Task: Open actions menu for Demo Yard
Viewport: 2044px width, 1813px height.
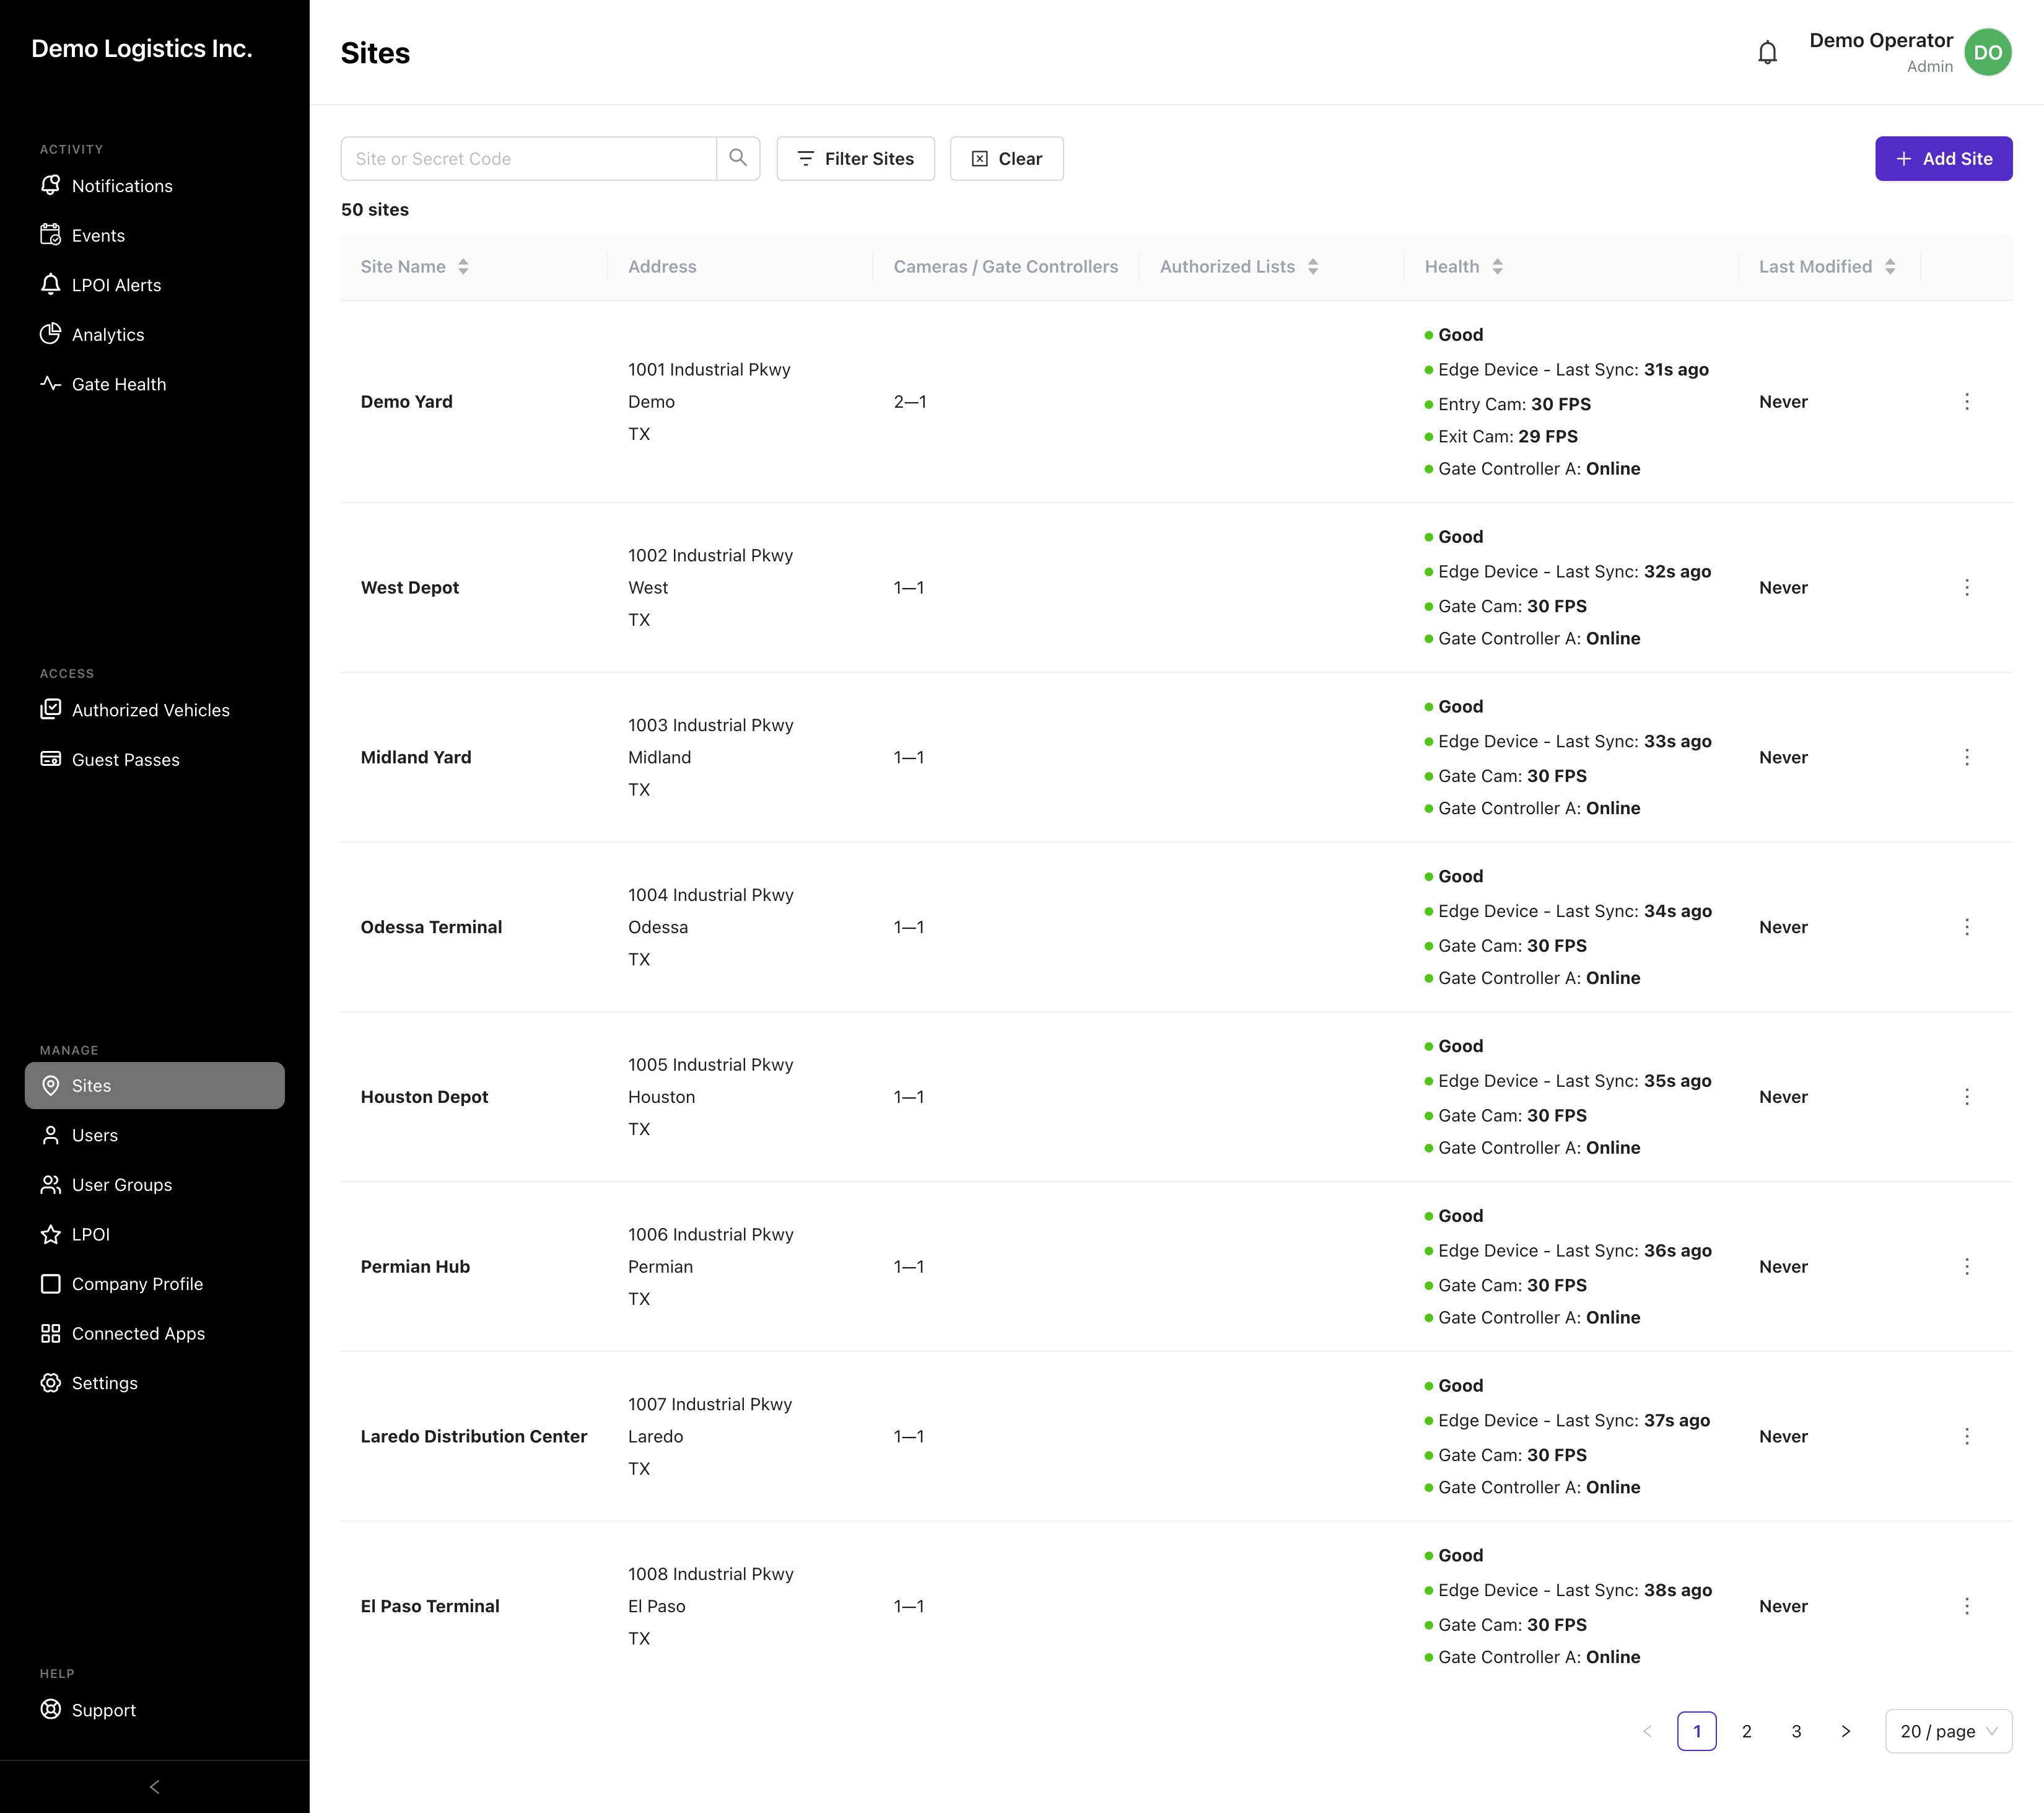Action: tap(1966, 402)
